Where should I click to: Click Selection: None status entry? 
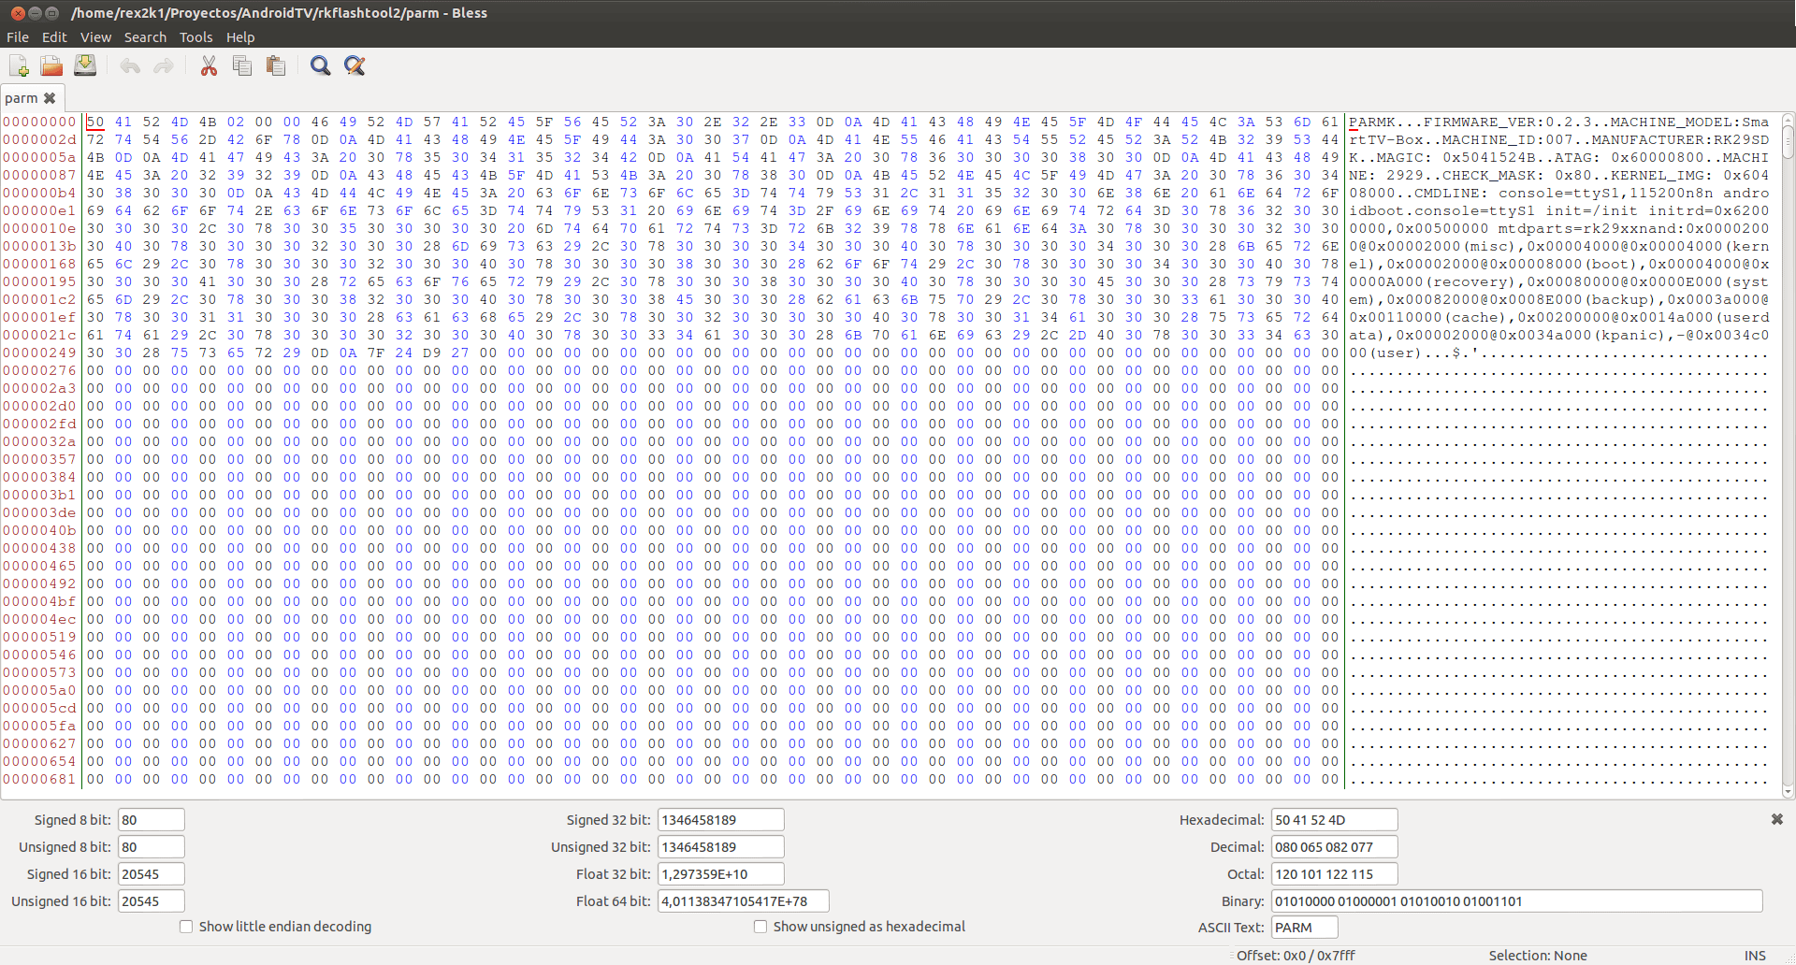point(1538,956)
